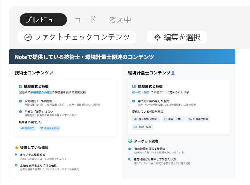This screenshot has height=185, width=250.
Task: Click the check icon next to 明確な「正答」はない
Action: point(20,112)
